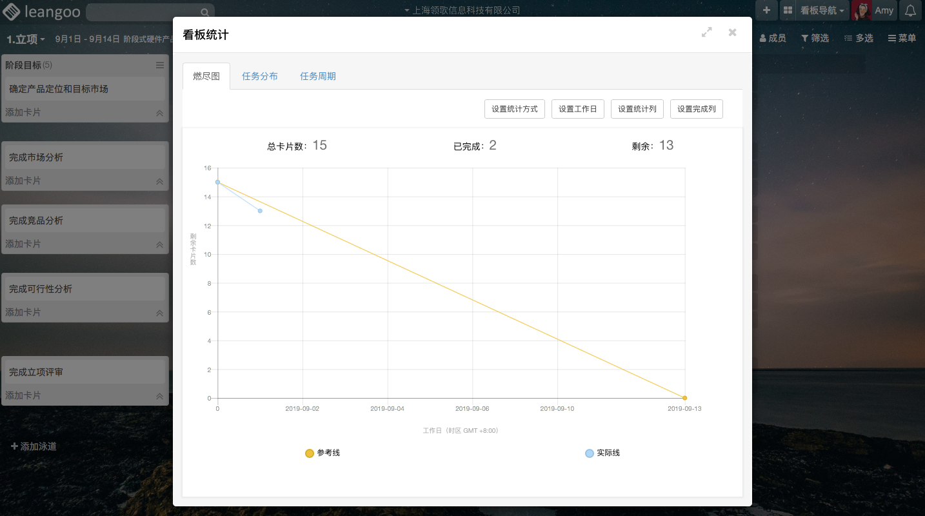Click the expand fullscreen icon in dialog
925x516 pixels.
[x=707, y=32]
